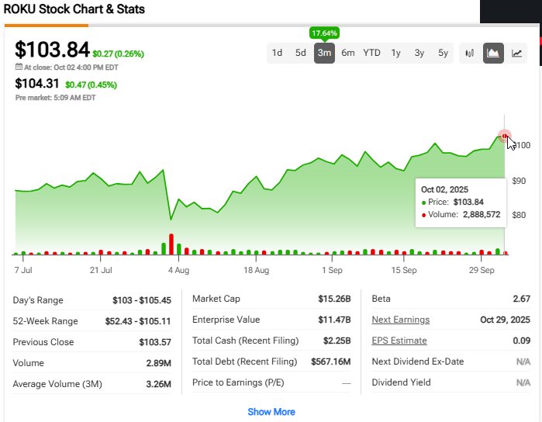Select the 5d time range

pos(300,54)
